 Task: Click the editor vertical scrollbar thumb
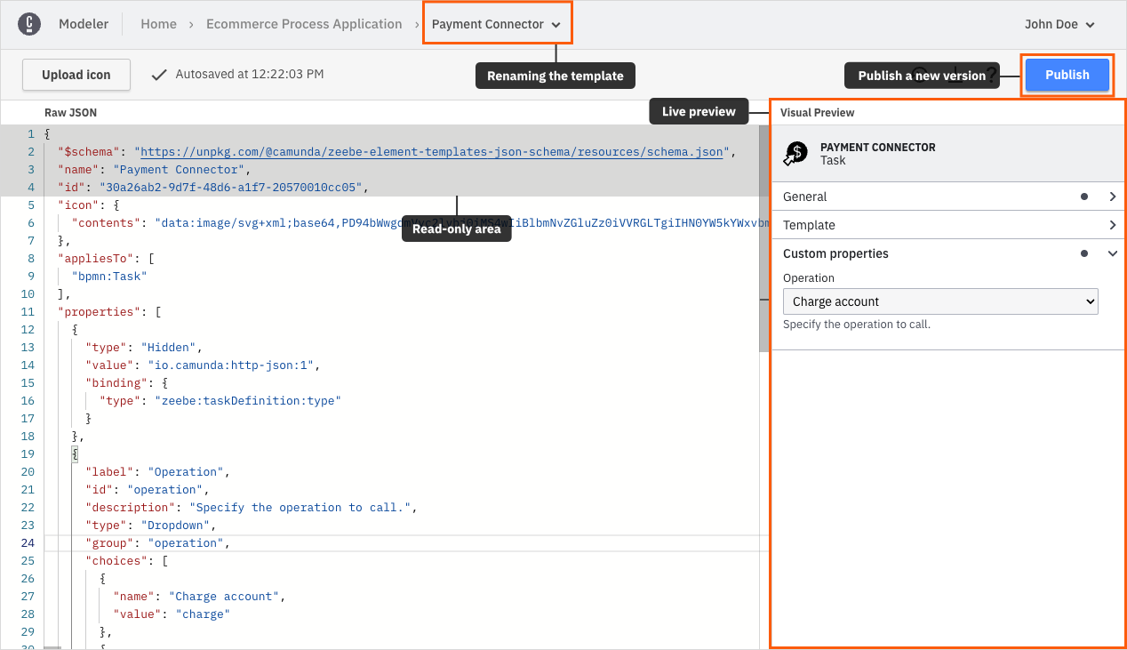coord(763,240)
